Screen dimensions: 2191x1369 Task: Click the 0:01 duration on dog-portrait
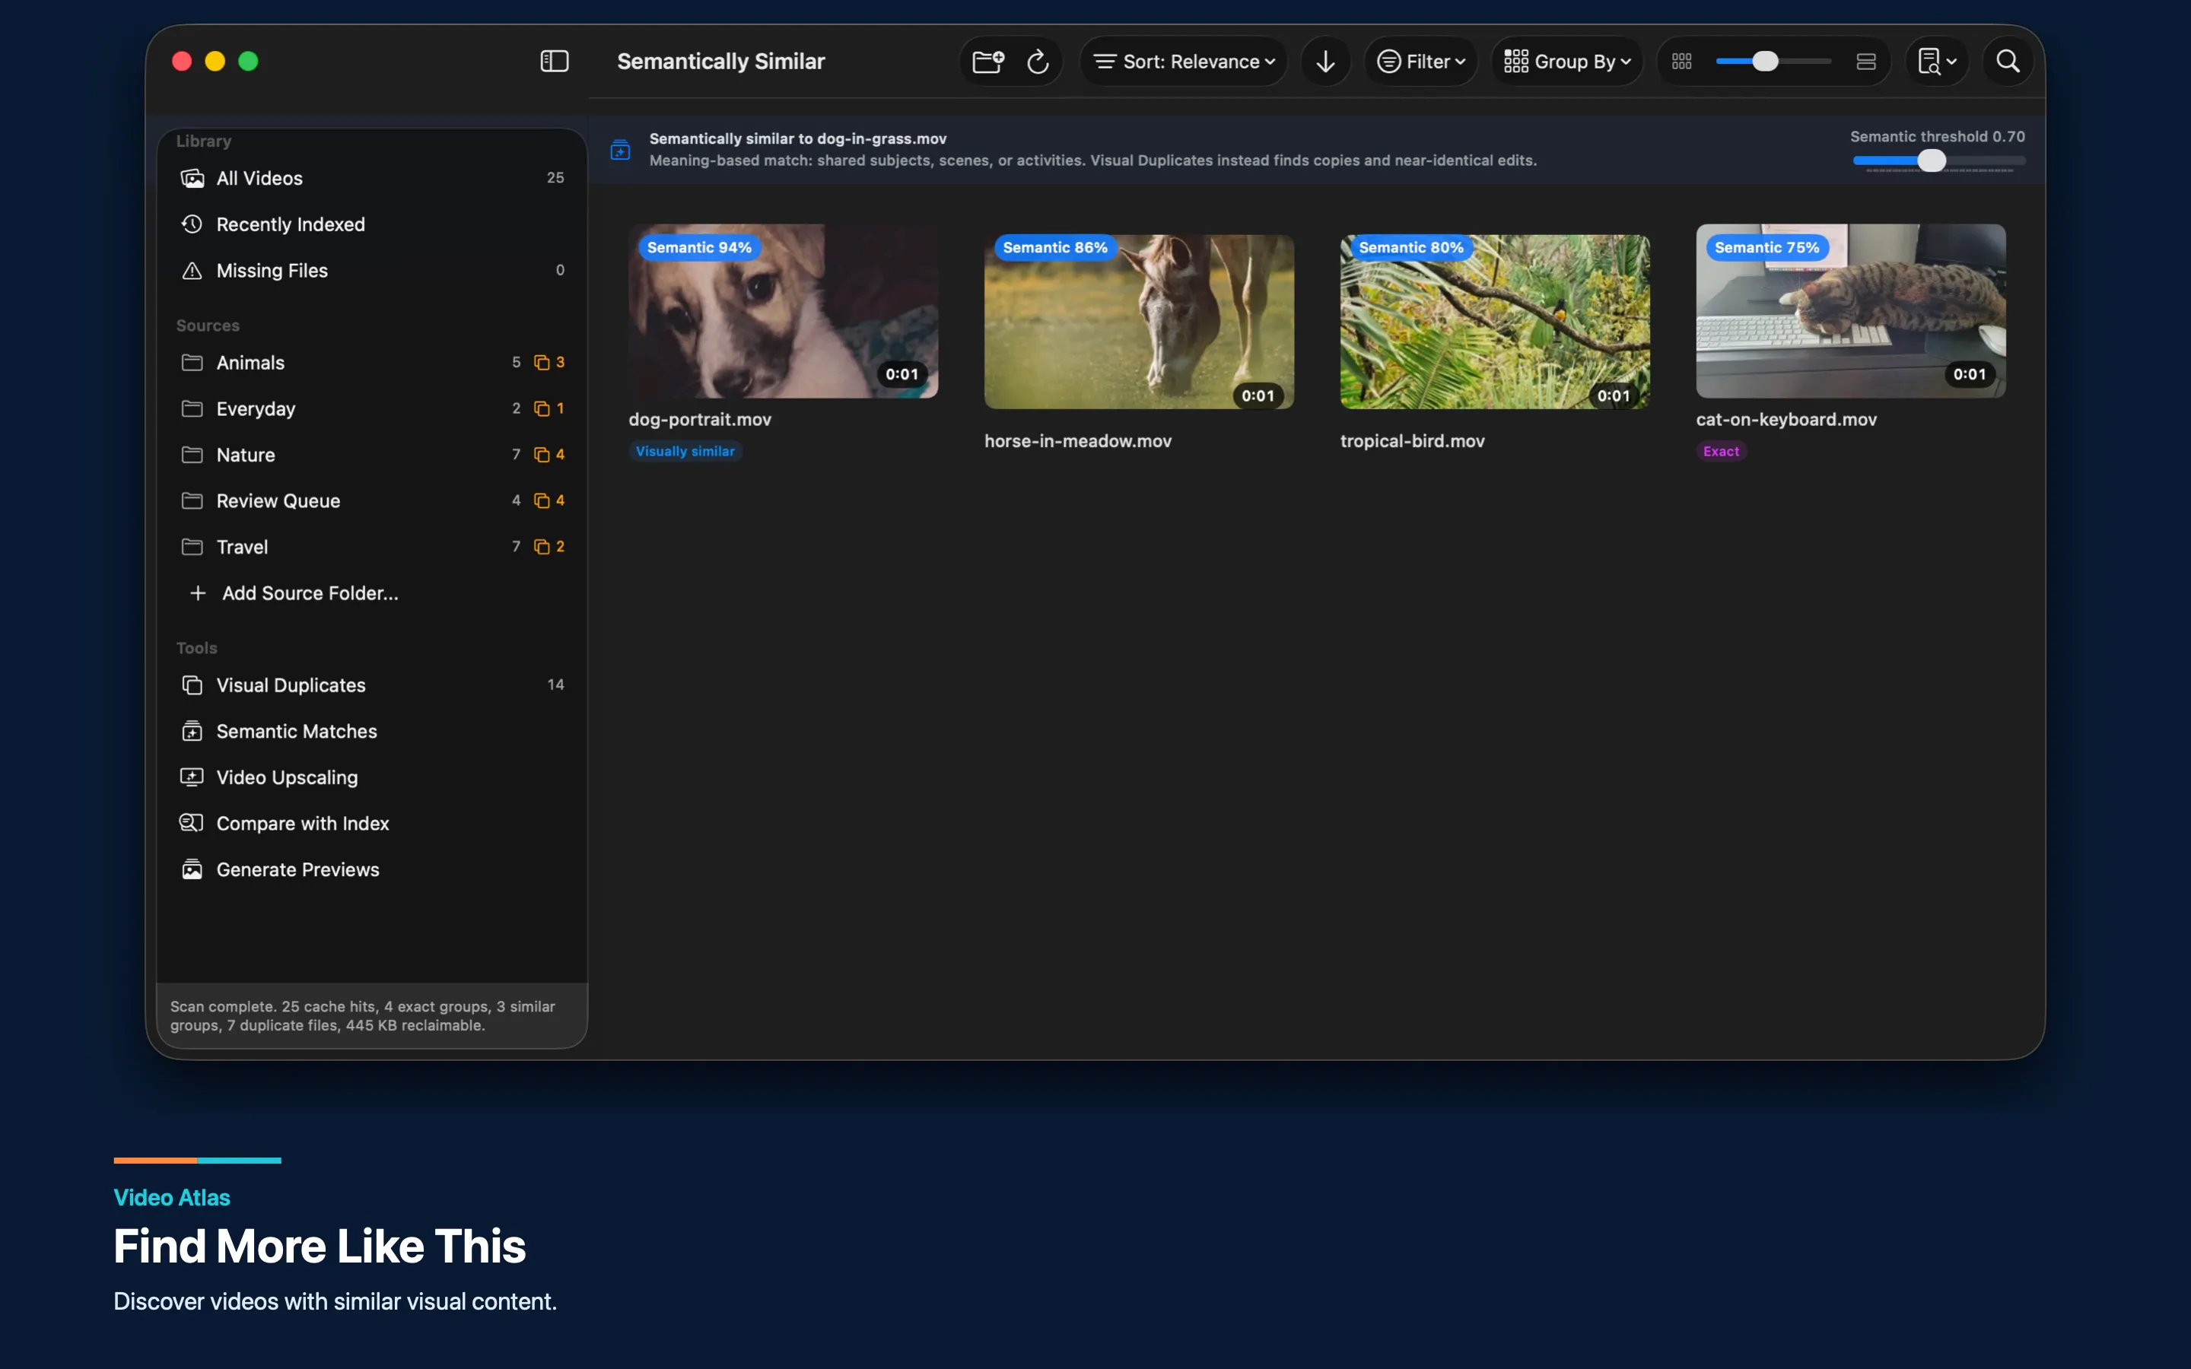tap(902, 374)
